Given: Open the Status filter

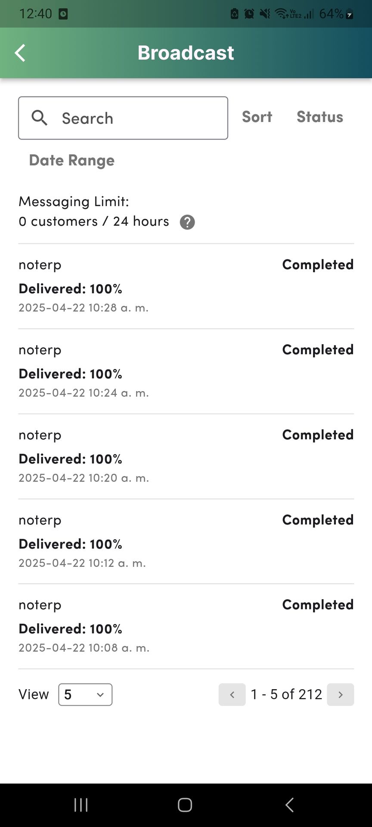Looking at the screenshot, I should [x=319, y=117].
